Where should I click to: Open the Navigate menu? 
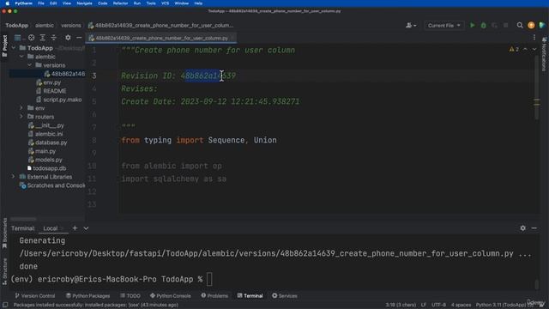[x=84, y=3]
